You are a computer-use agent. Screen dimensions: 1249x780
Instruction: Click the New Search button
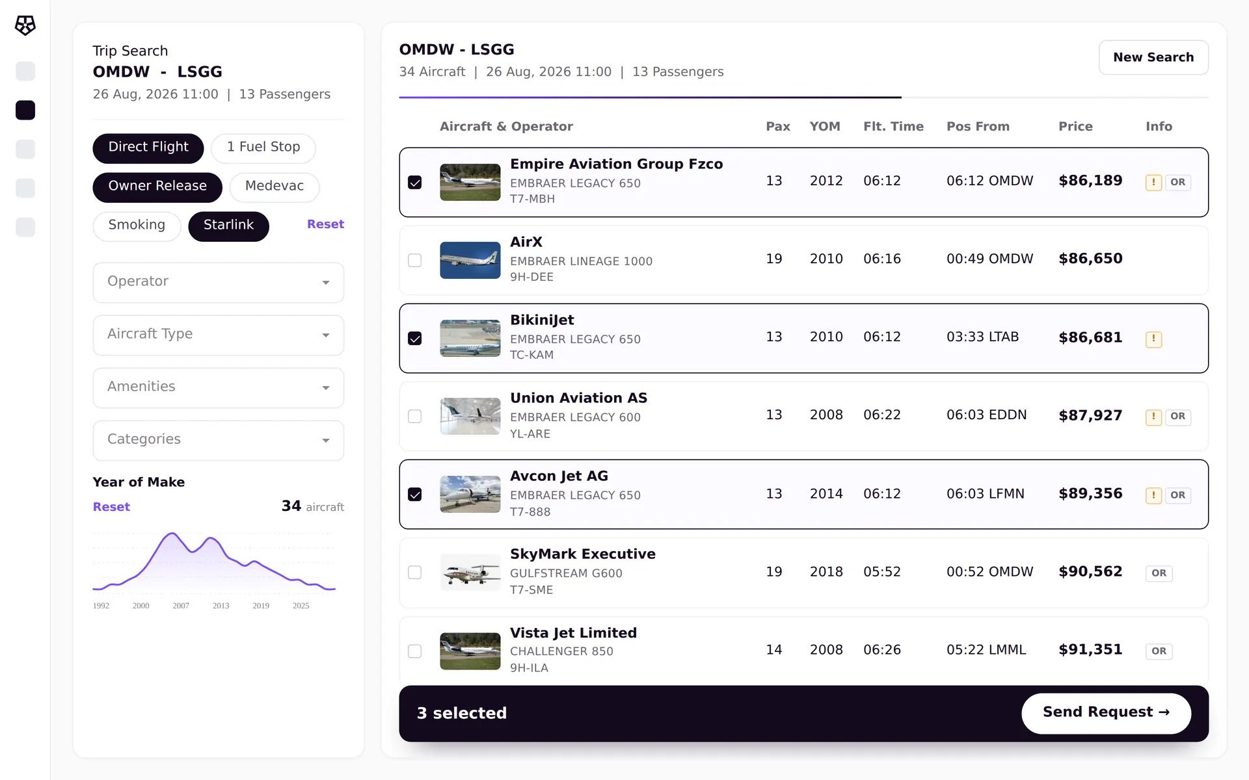click(1153, 57)
